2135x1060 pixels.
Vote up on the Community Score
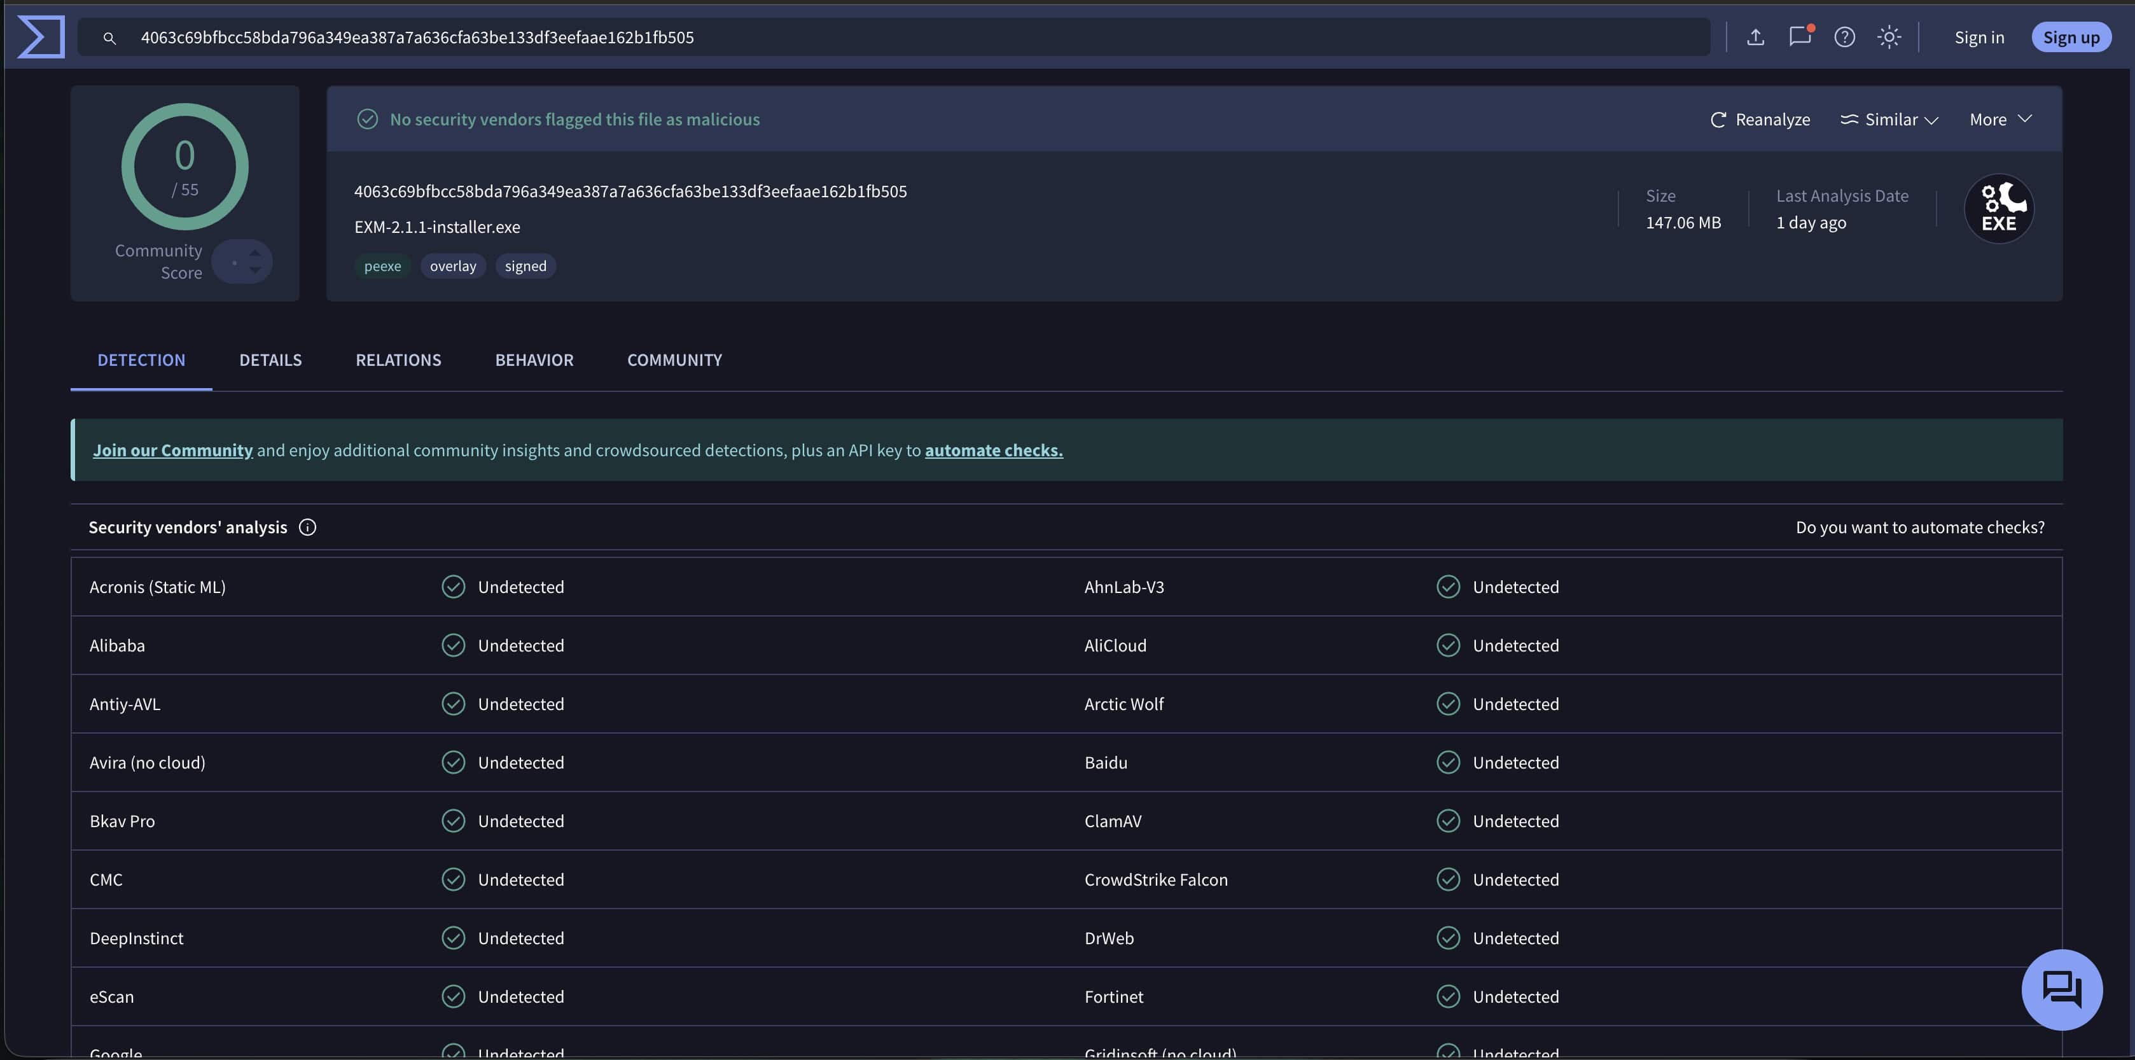pos(255,253)
